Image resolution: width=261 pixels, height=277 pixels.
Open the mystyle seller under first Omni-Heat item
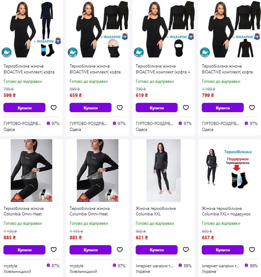[10, 266]
